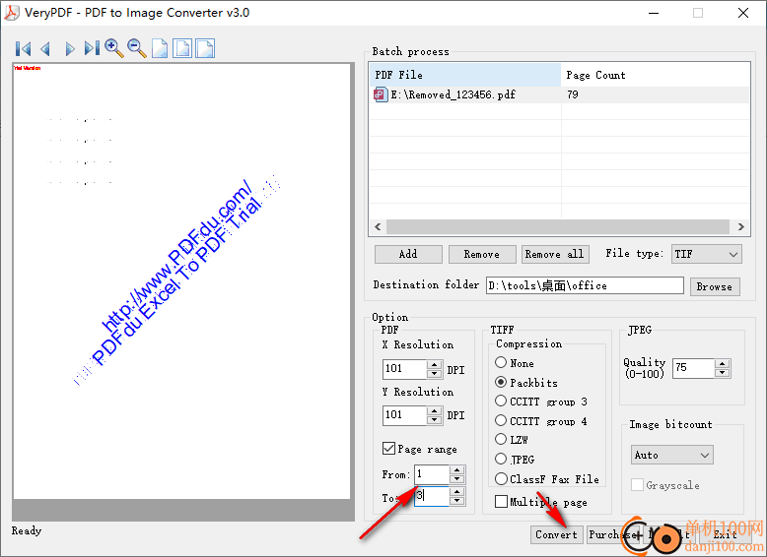Click the Remove button
The width and height of the screenshot is (767, 557).
click(482, 254)
